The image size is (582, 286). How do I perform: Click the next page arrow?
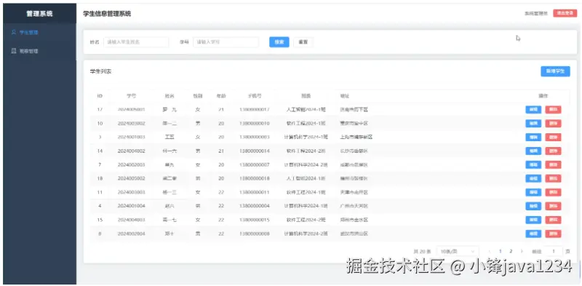(x=522, y=252)
